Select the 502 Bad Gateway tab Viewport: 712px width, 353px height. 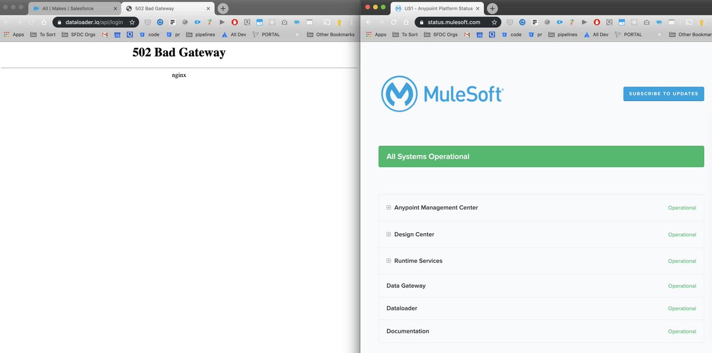tap(168, 8)
